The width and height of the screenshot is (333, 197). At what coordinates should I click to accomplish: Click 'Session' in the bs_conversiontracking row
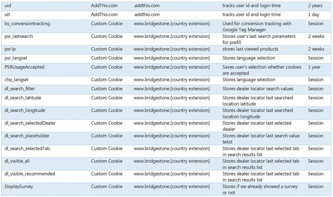316,24
